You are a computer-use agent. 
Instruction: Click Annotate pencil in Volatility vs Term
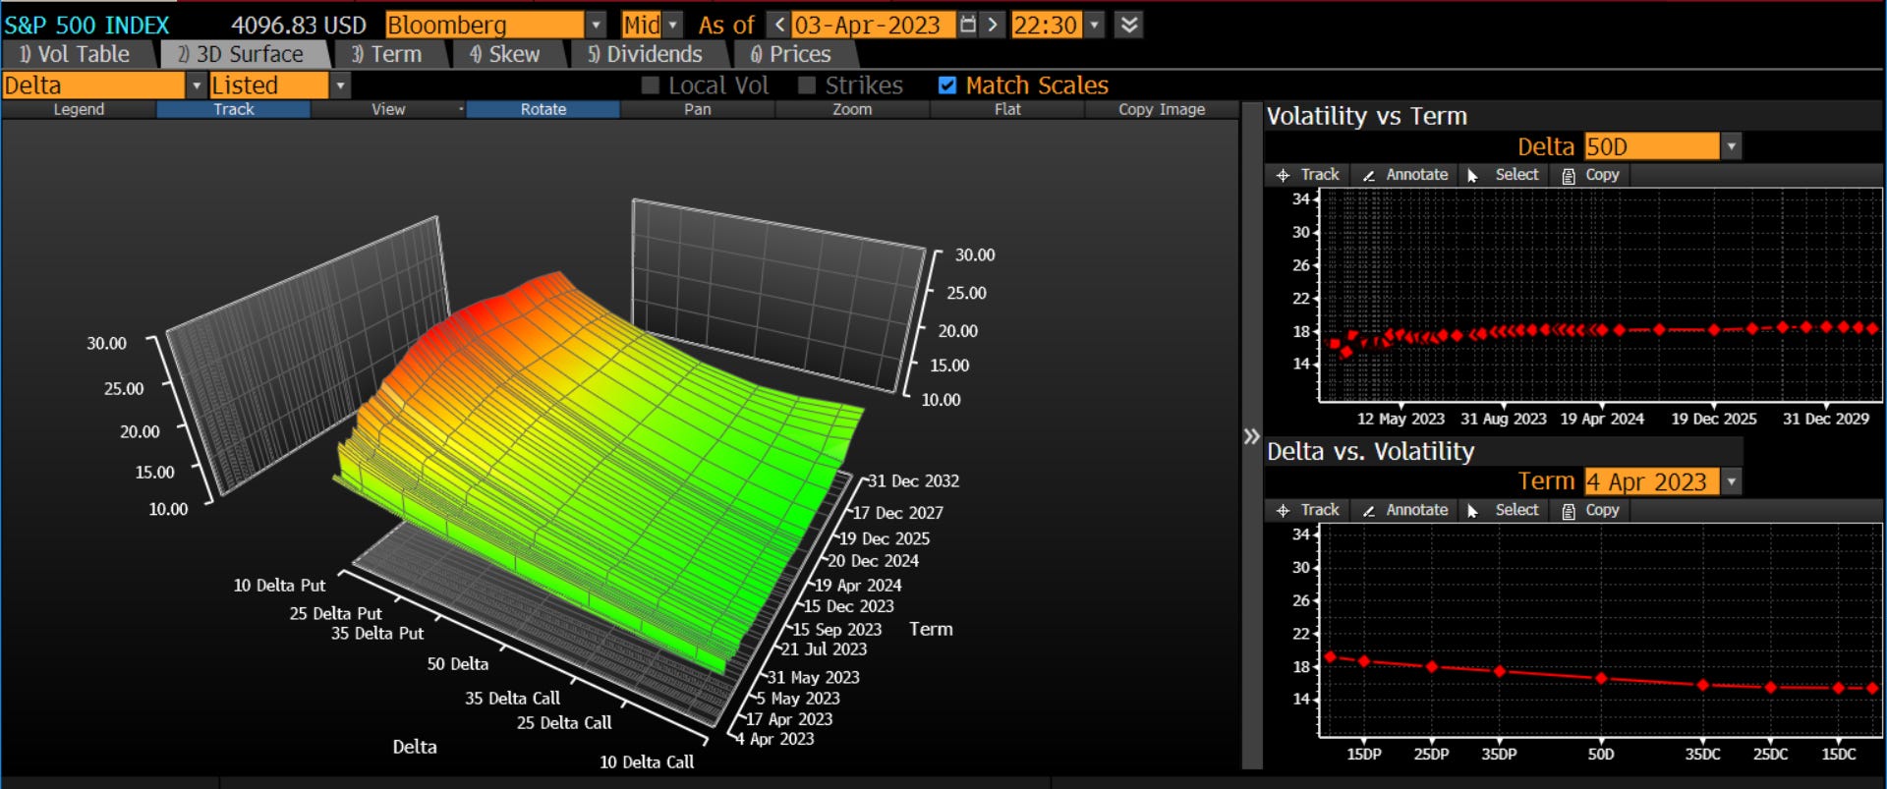point(1404,175)
